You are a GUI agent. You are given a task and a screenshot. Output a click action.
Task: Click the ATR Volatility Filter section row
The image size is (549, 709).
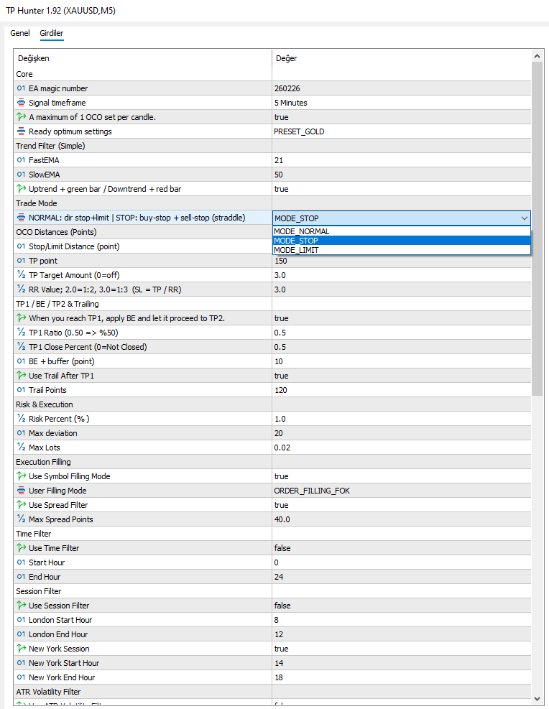(272, 692)
